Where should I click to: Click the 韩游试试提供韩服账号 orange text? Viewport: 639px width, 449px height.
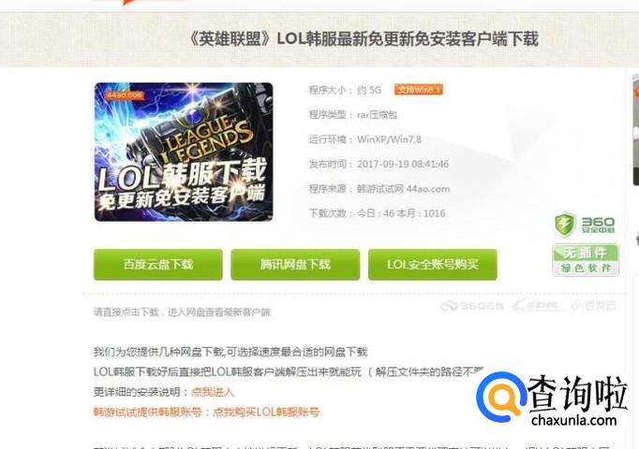[147, 412]
